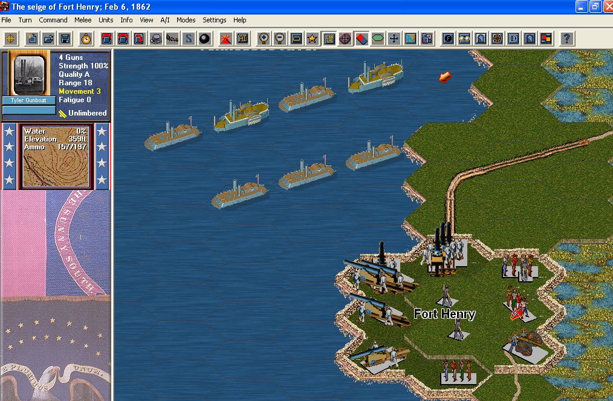613x401 pixels.
Task: Open the Units menu
Action: click(x=106, y=20)
